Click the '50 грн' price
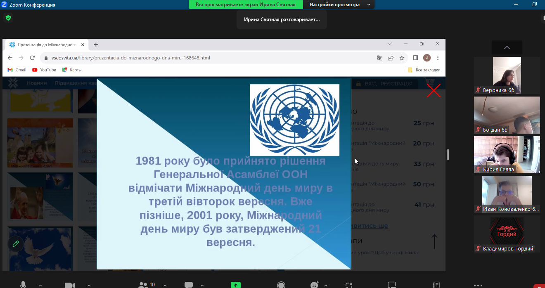545x288 pixels. [x=424, y=184]
